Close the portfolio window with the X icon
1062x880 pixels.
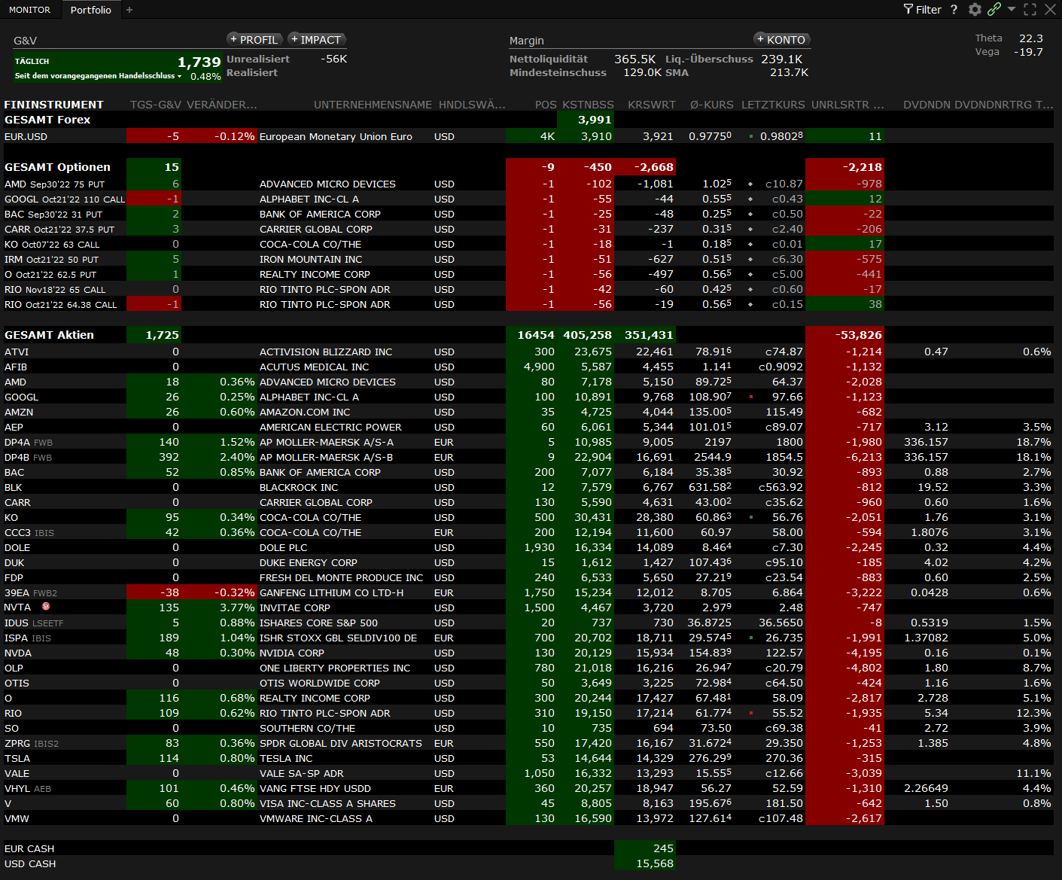point(1050,10)
